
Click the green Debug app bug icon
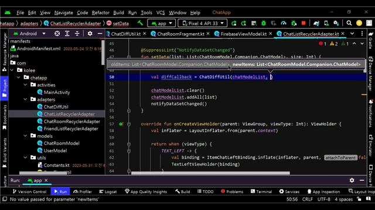coord(264,23)
